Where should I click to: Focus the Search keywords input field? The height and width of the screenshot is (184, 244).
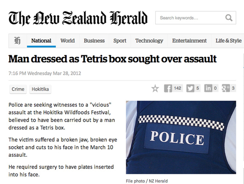coord(189,17)
